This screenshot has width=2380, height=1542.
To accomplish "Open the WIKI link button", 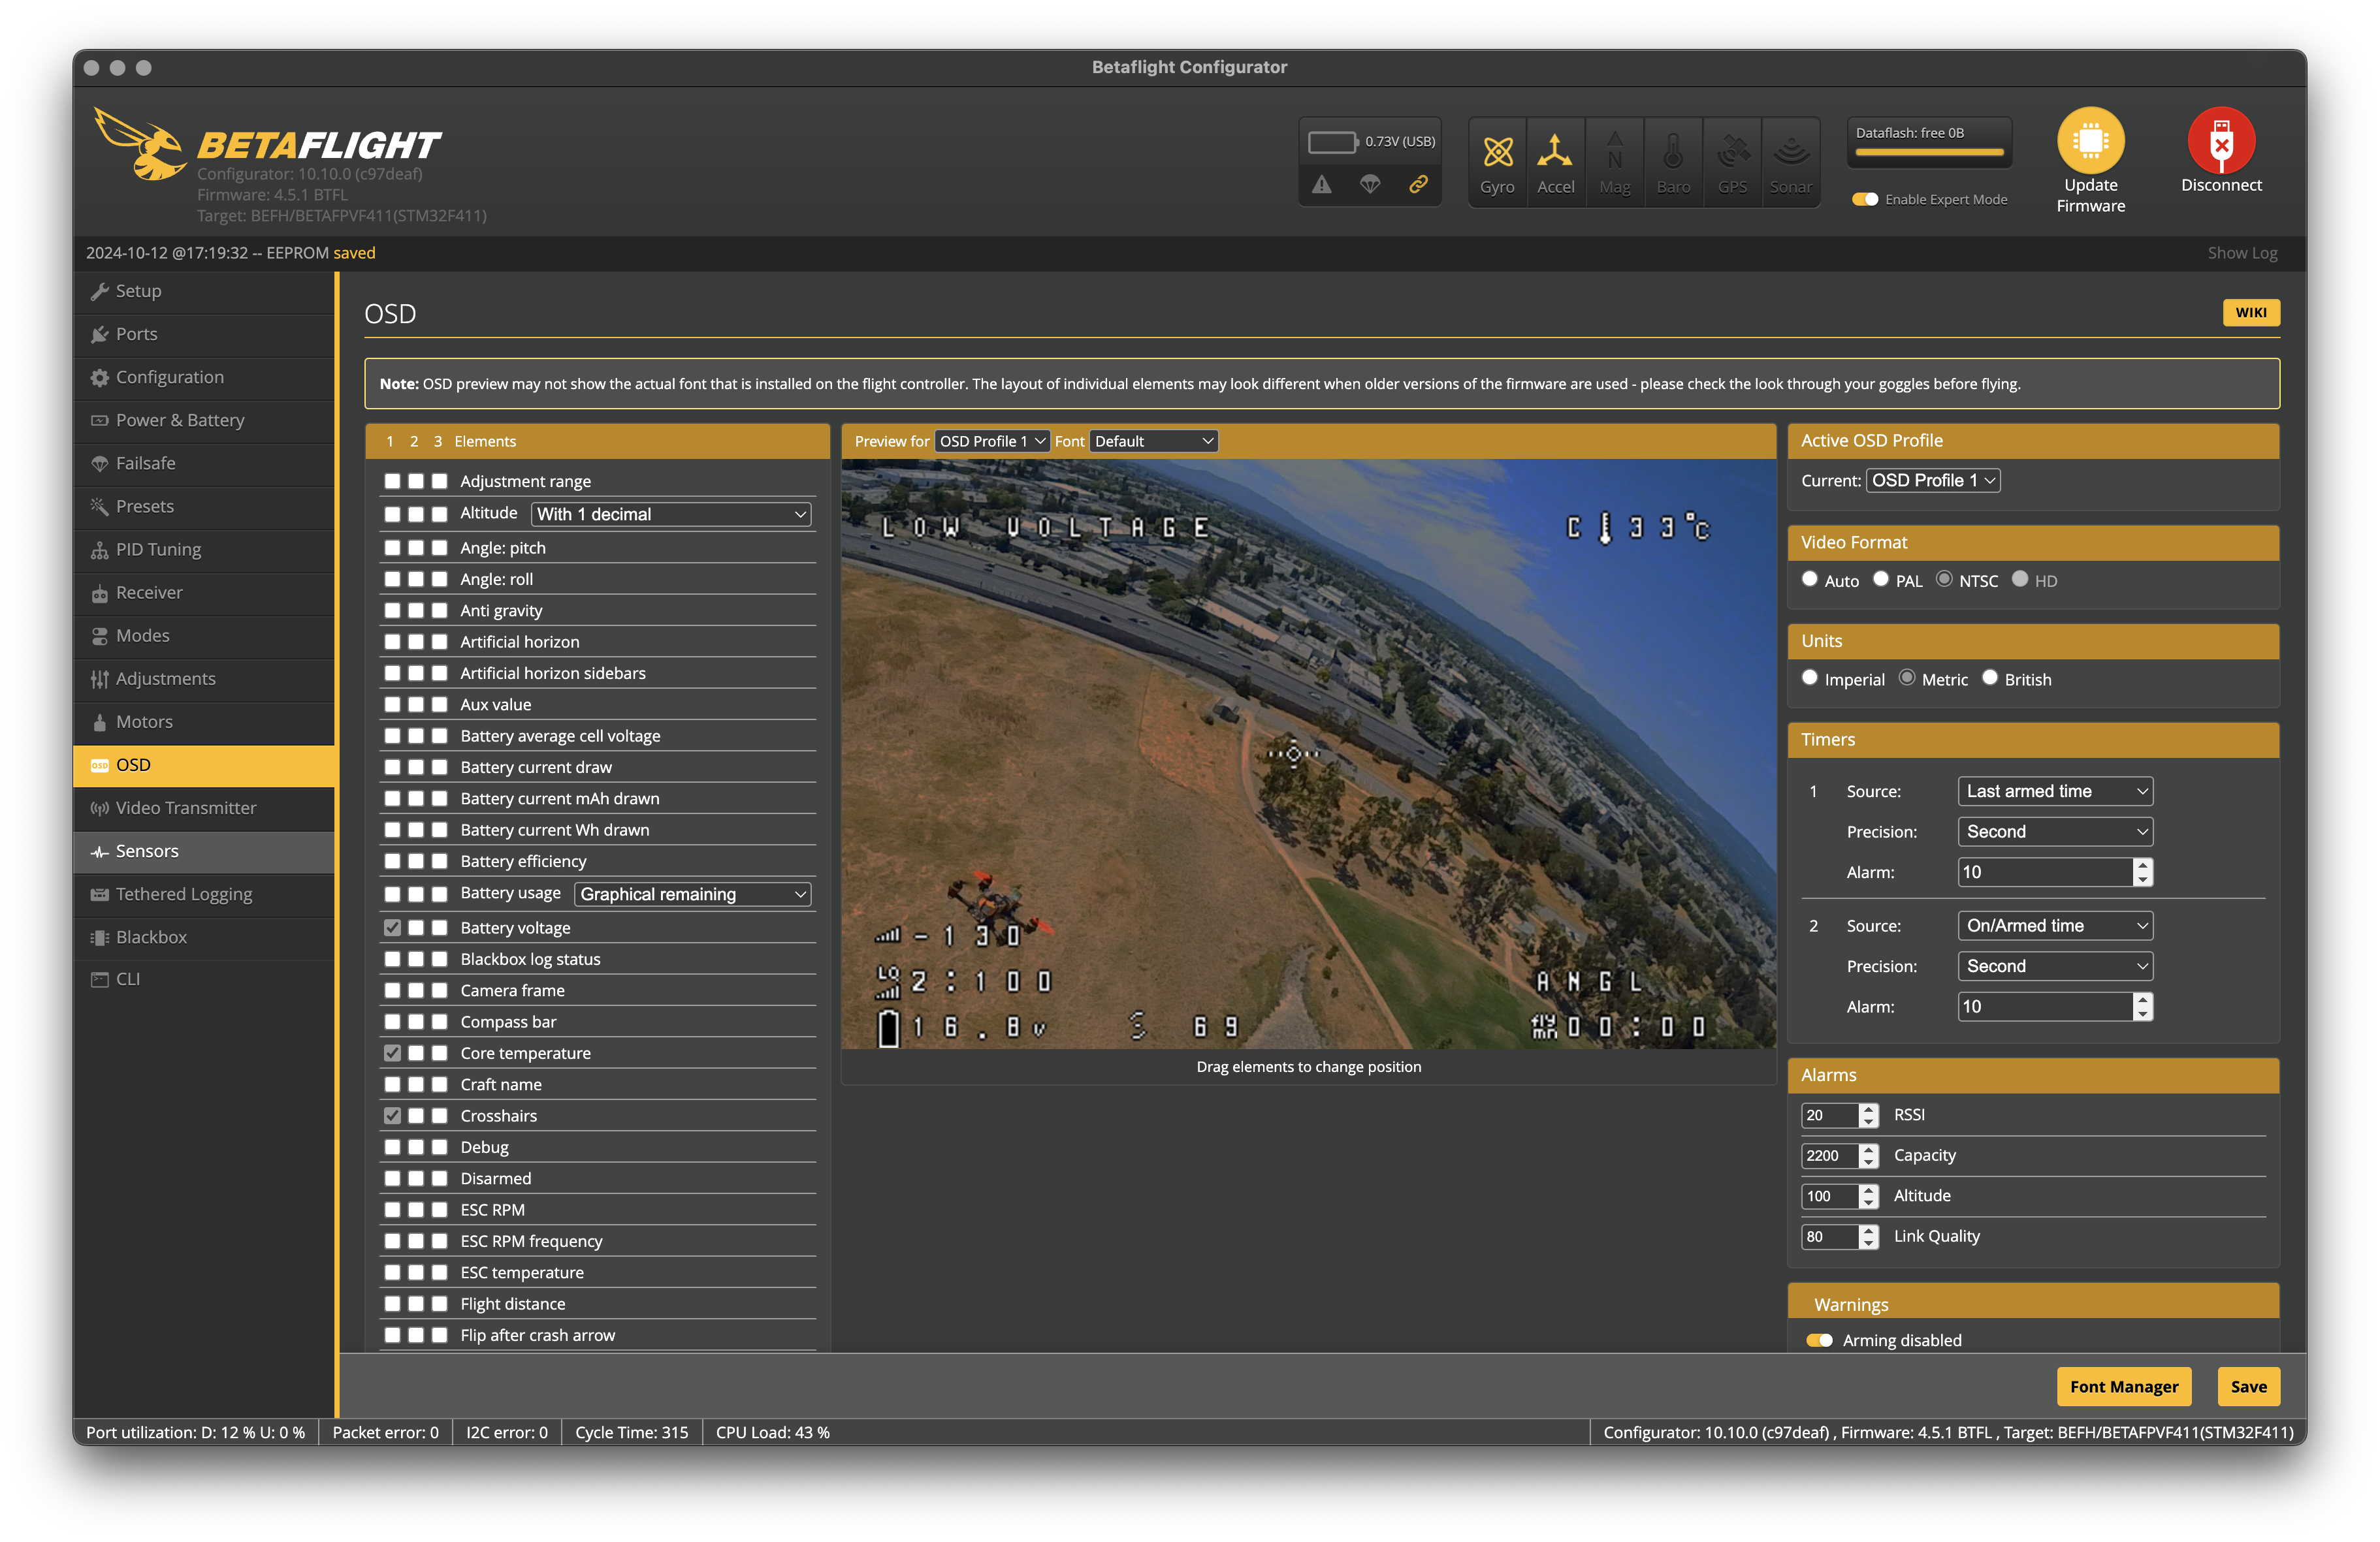I will (x=2251, y=313).
